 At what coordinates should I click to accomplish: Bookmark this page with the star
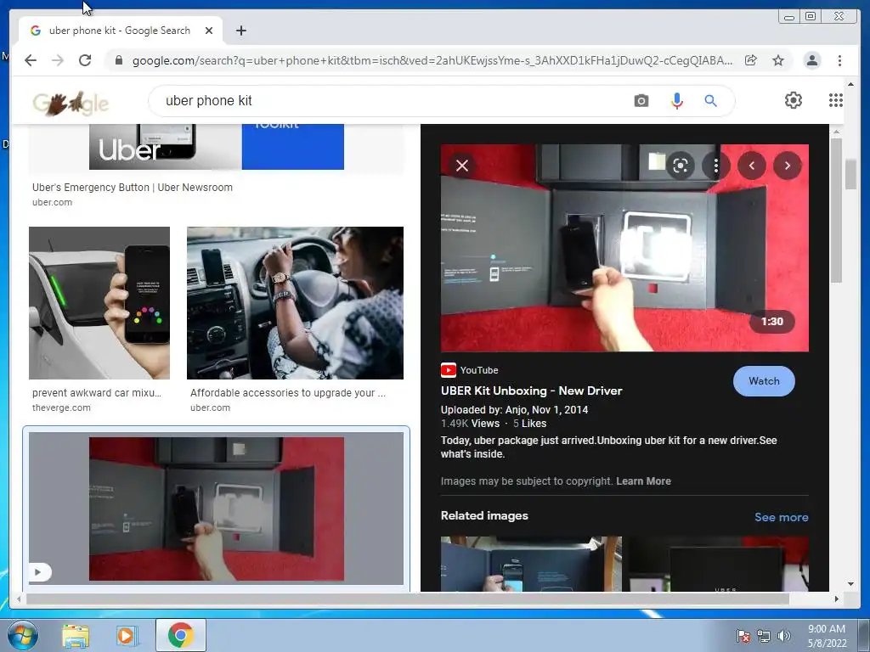(778, 60)
